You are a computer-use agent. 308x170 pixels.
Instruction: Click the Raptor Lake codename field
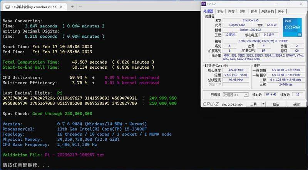(237, 25)
